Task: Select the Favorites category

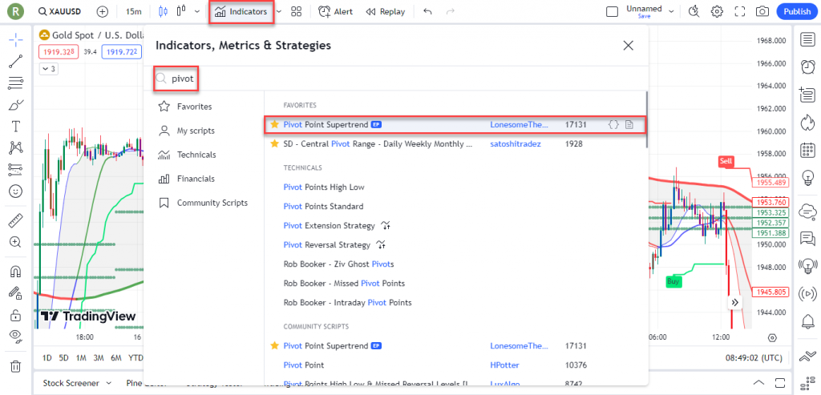Action: pos(185,107)
